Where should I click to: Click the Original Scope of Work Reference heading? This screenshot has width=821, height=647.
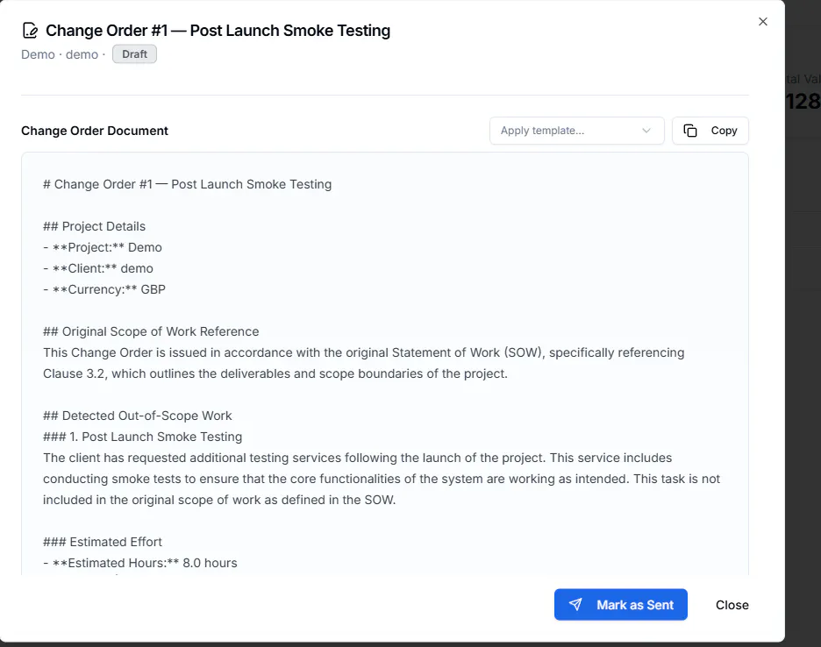(151, 331)
